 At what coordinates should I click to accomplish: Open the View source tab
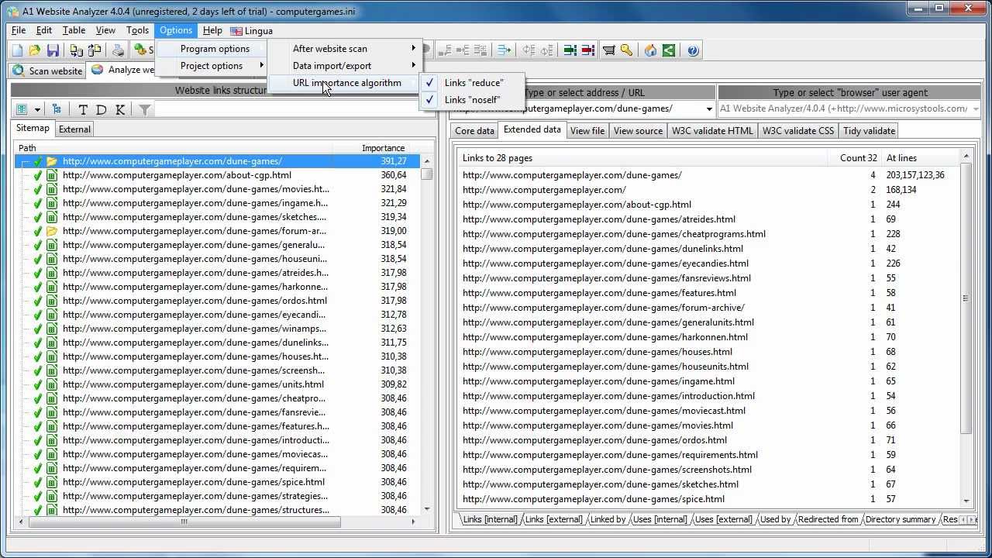pyautogui.click(x=638, y=131)
